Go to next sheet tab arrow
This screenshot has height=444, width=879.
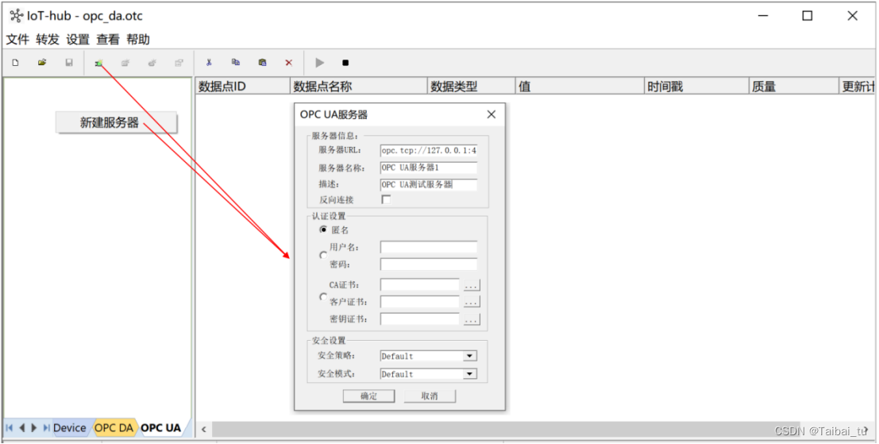pos(33,428)
